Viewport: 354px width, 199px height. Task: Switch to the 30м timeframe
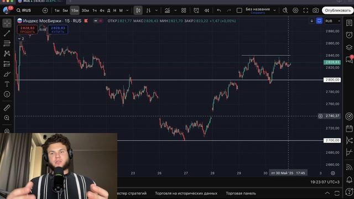[x=85, y=11]
